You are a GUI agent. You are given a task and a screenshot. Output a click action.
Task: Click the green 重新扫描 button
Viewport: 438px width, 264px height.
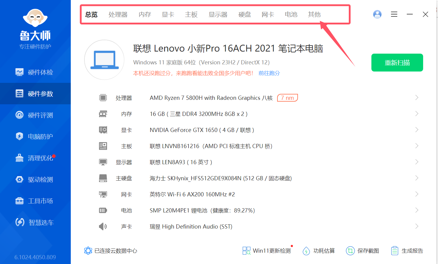pyautogui.click(x=397, y=63)
